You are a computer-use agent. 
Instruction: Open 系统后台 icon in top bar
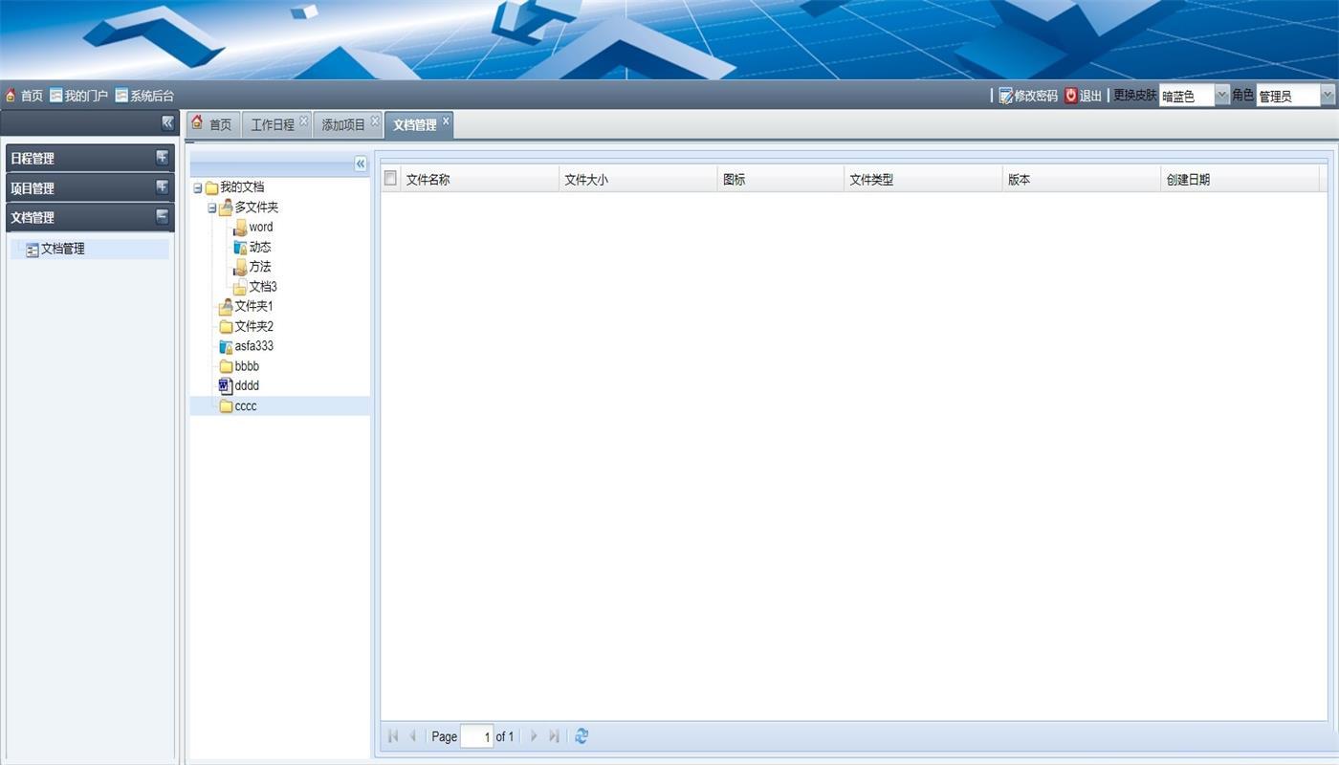tap(121, 96)
